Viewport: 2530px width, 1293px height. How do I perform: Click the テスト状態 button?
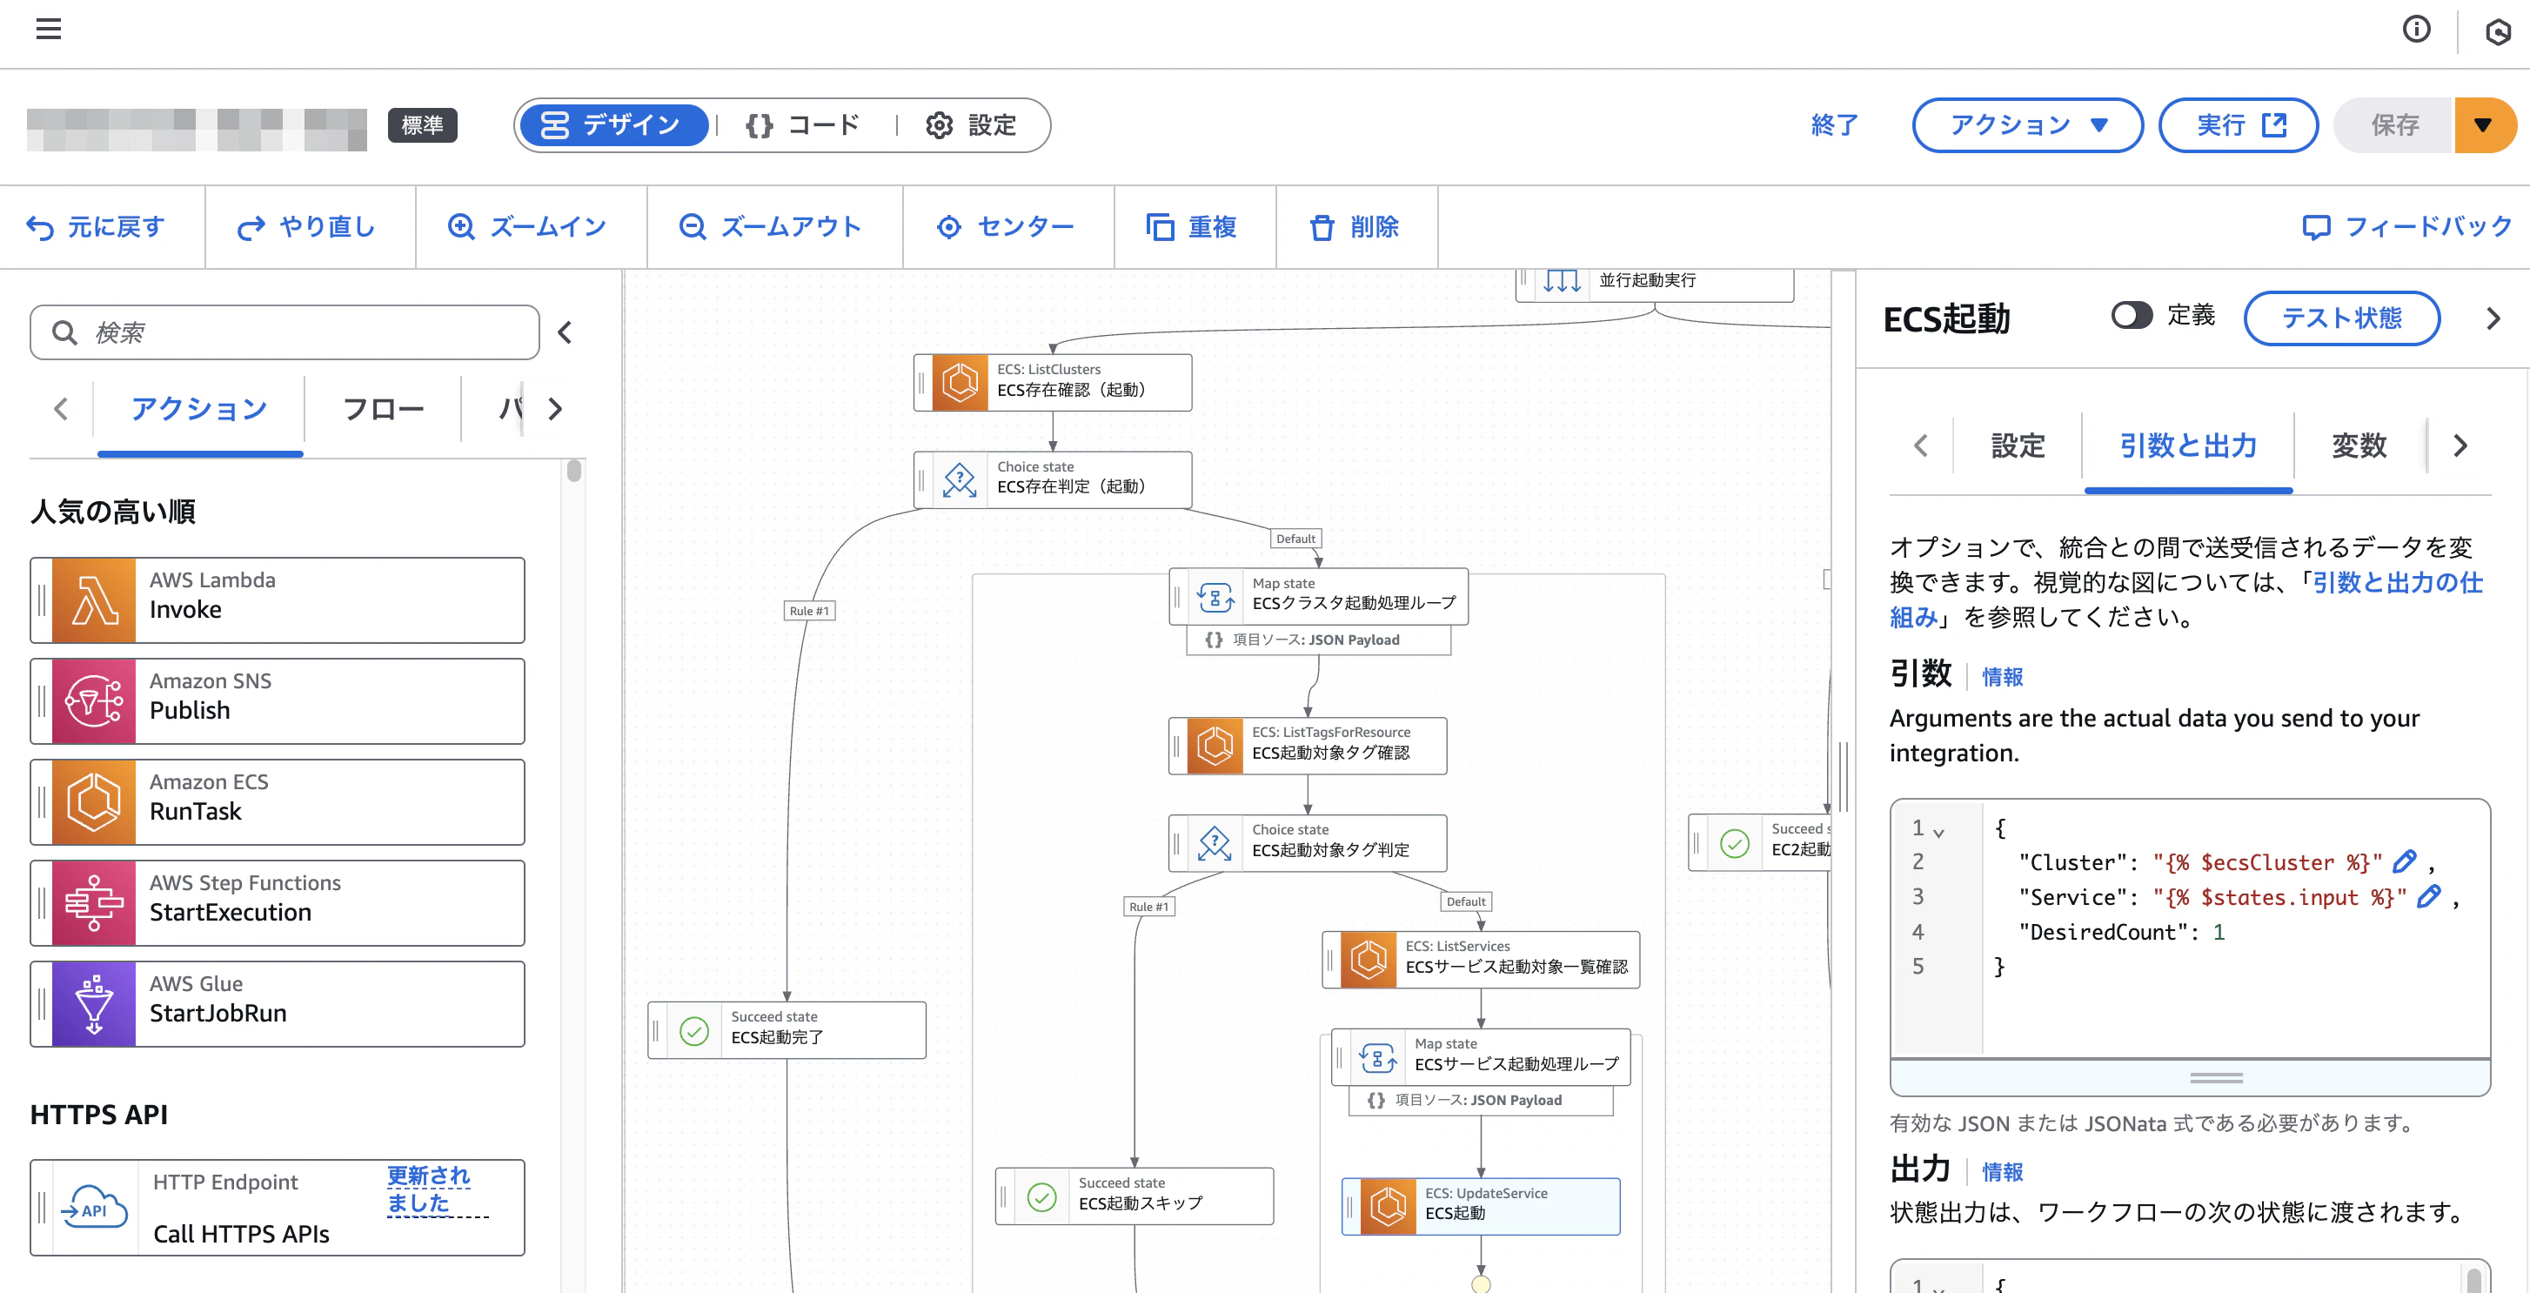pyautogui.click(x=2341, y=318)
